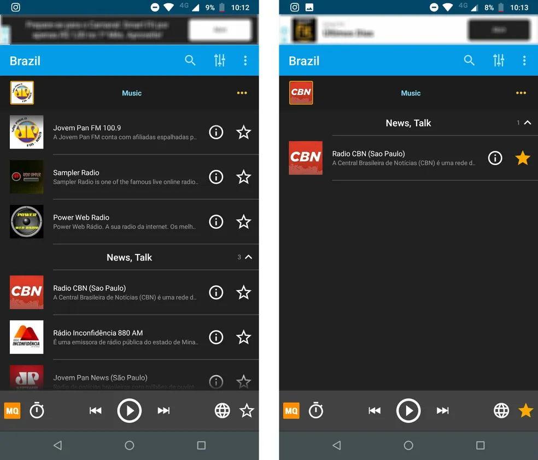Go home using right Android navigation bar

408,445
